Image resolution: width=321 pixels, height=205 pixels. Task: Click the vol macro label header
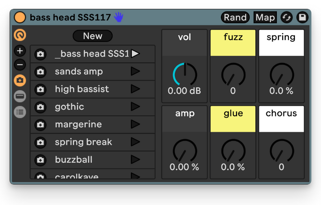(x=184, y=43)
